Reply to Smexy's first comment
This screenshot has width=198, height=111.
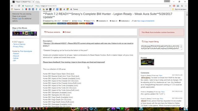click(x=161, y=75)
